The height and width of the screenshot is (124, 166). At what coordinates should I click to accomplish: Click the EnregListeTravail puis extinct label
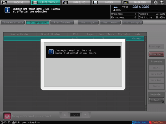point(31,116)
